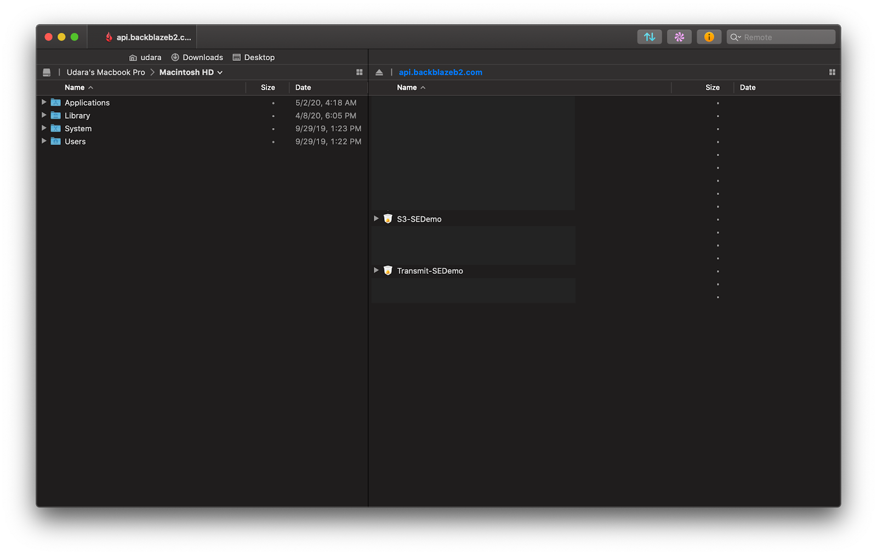Expand the Library folder
The height and width of the screenshot is (555, 877).
point(44,115)
